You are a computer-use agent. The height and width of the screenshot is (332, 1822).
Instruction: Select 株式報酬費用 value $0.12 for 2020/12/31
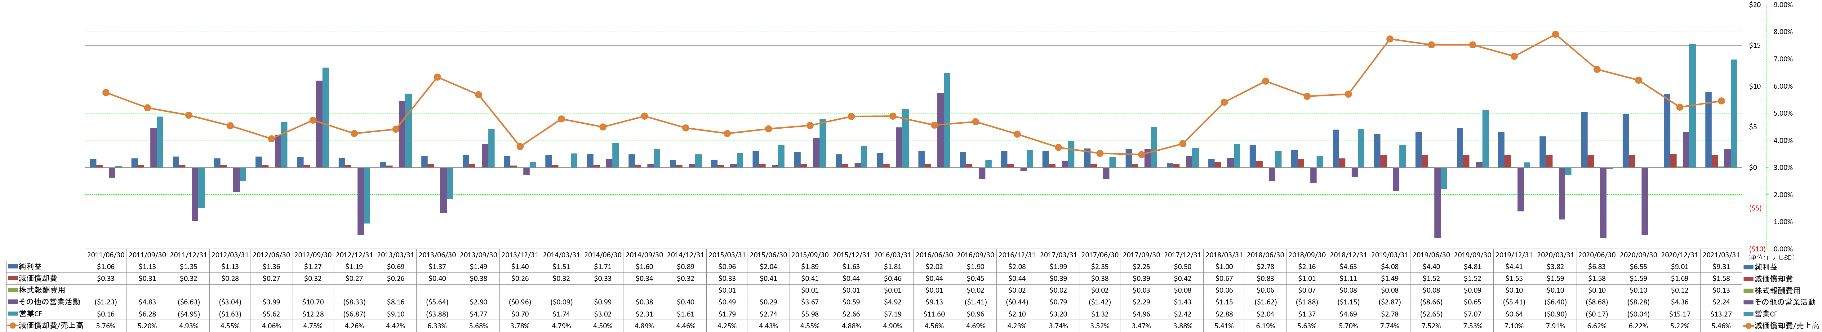1680,290
